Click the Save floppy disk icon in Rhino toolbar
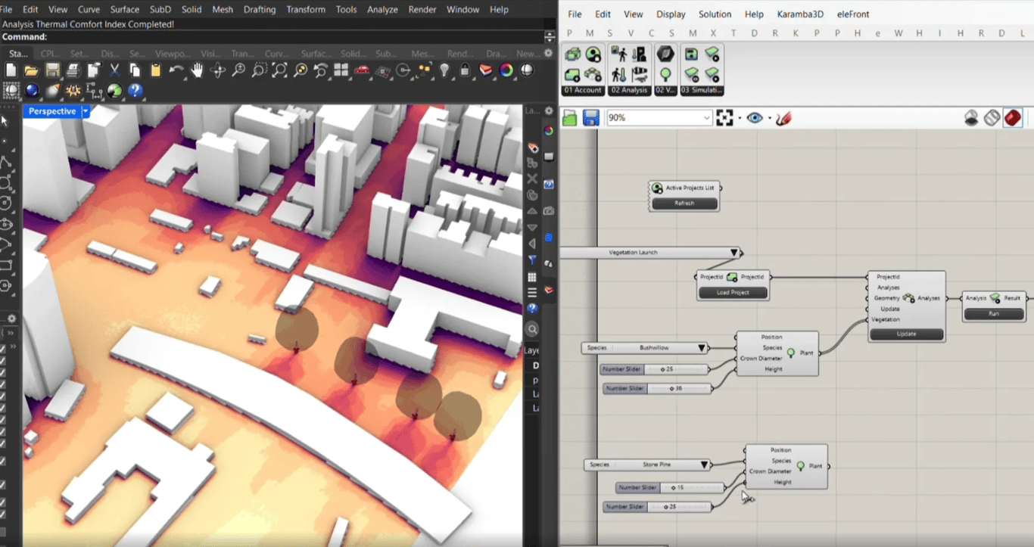The height and width of the screenshot is (547, 1034). [x=52, y=70]
